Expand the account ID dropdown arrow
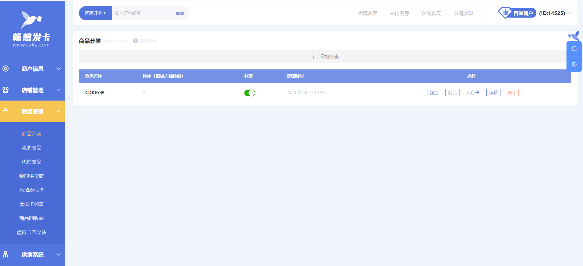583x266 pixels. coord(570,13)
